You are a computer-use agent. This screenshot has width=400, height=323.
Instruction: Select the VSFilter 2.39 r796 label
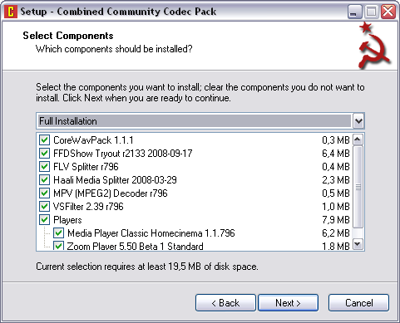click(x=88, y=207)
